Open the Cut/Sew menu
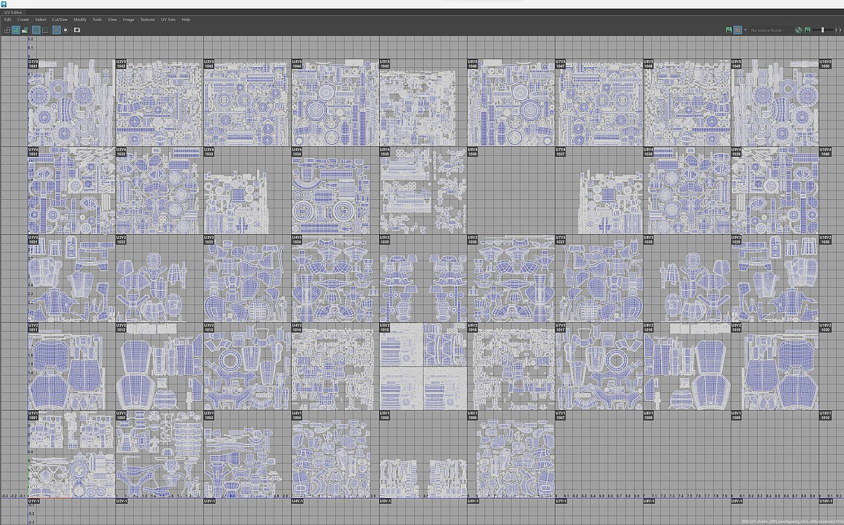844x525 pixels. tap(60, 20)
